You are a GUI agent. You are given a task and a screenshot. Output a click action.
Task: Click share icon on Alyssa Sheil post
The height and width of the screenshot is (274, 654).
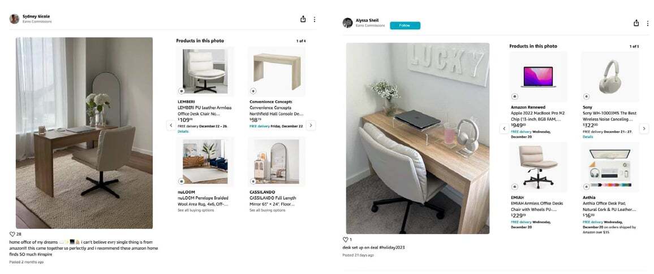pos(636,23)
